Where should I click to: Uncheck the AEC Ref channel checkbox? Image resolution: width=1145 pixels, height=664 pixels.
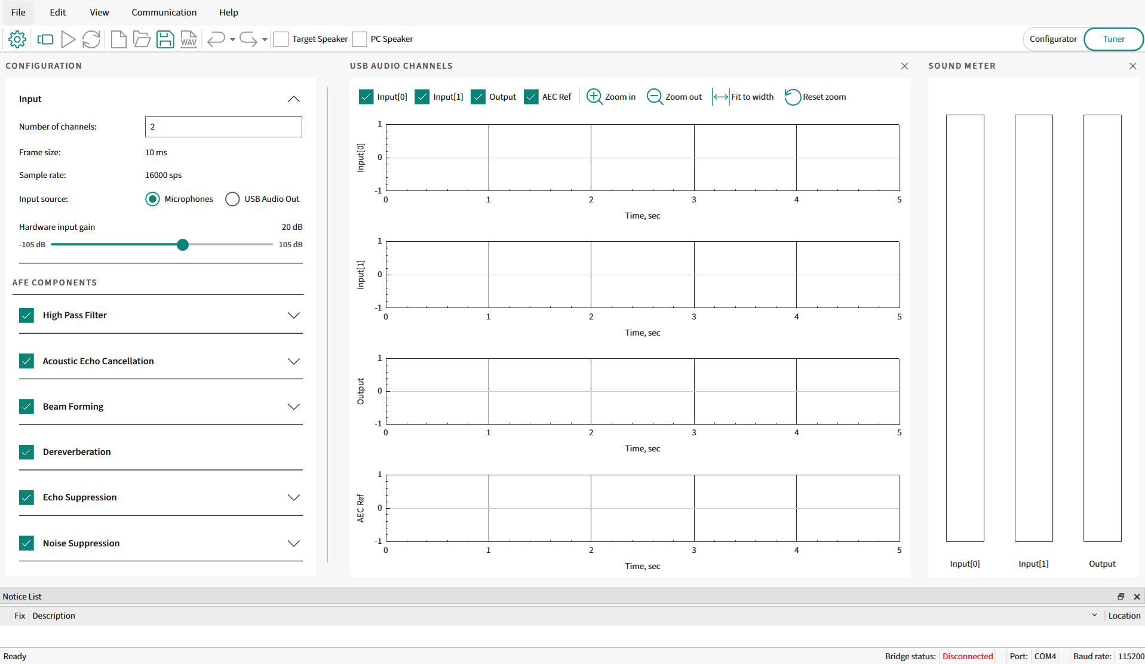pos(531,97)
